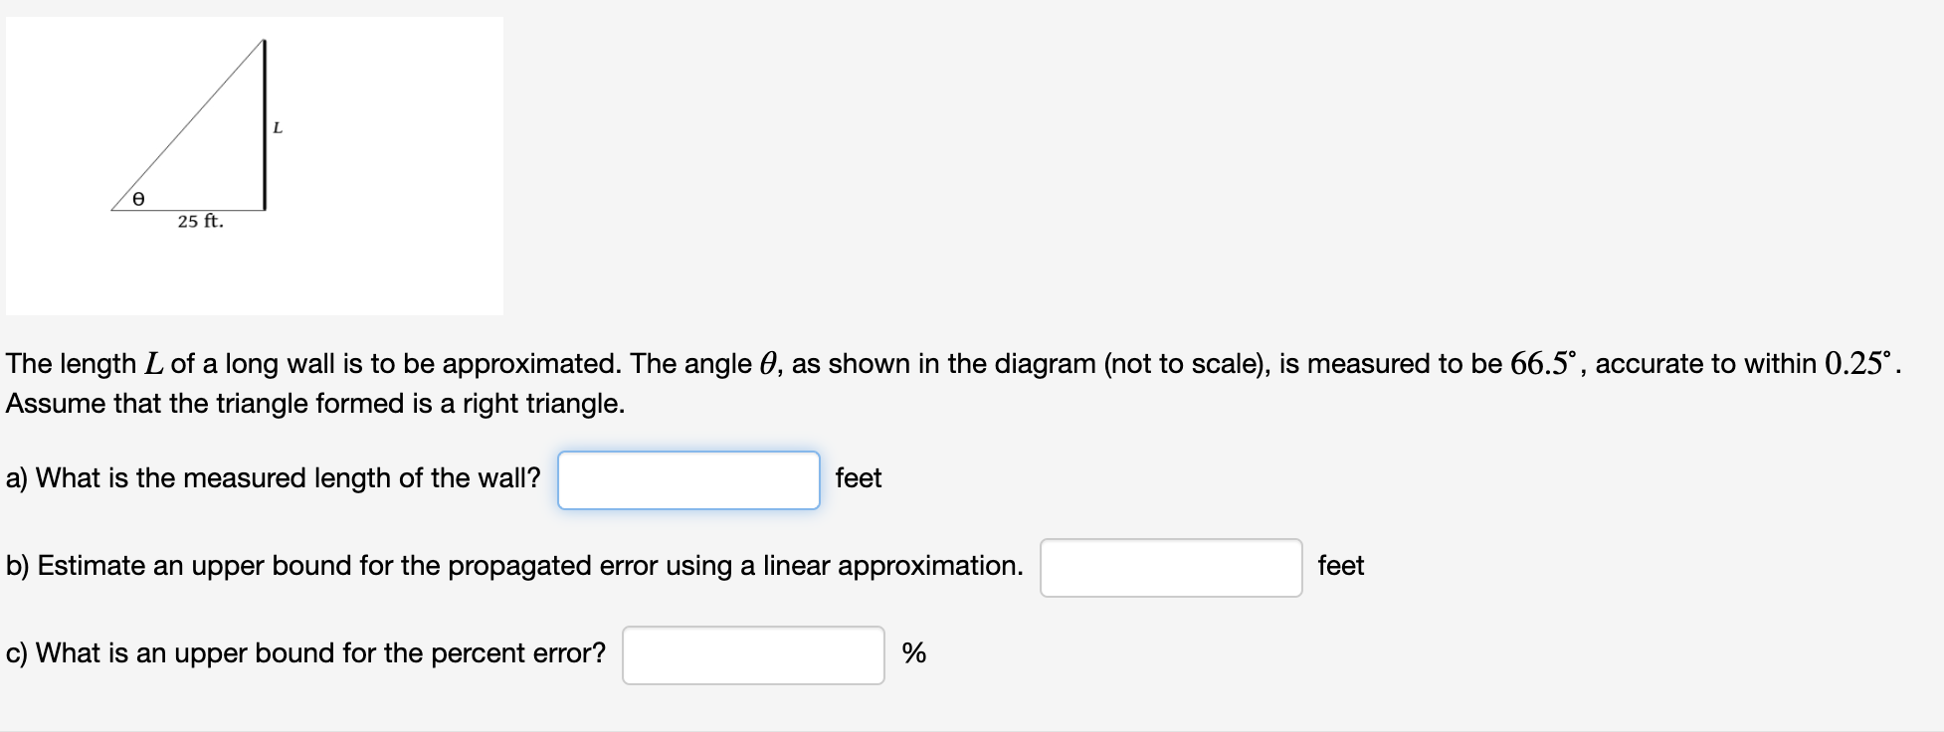Viewport: 1944px width, 732px height.
Task: Click the theta symbol inside the triangle
Action: tap(138, 200)
